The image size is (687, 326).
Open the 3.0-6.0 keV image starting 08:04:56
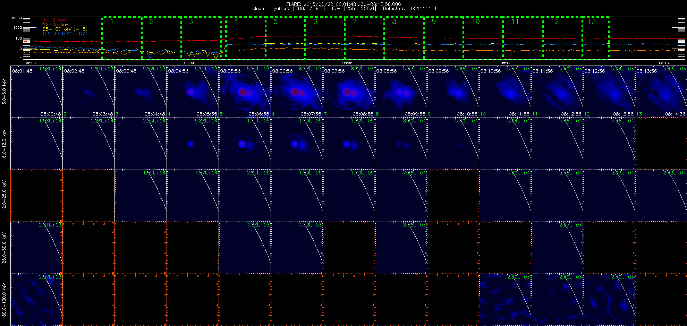(193, 92)
